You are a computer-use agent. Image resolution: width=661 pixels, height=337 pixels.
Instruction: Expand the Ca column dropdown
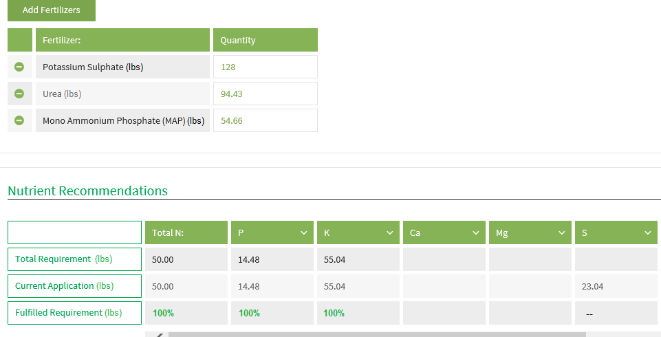pos(476,233)
